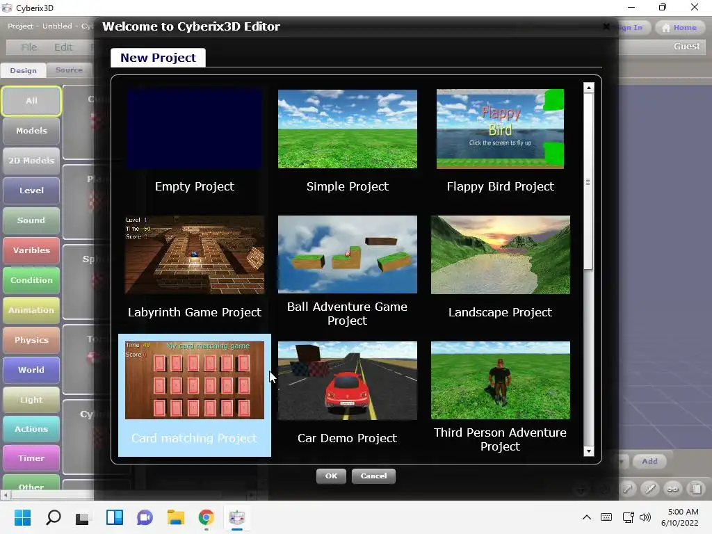Viewport: 712px width, 534px height.
Task: Open the touch keyboard tray icon
Action: pos(606,517)
